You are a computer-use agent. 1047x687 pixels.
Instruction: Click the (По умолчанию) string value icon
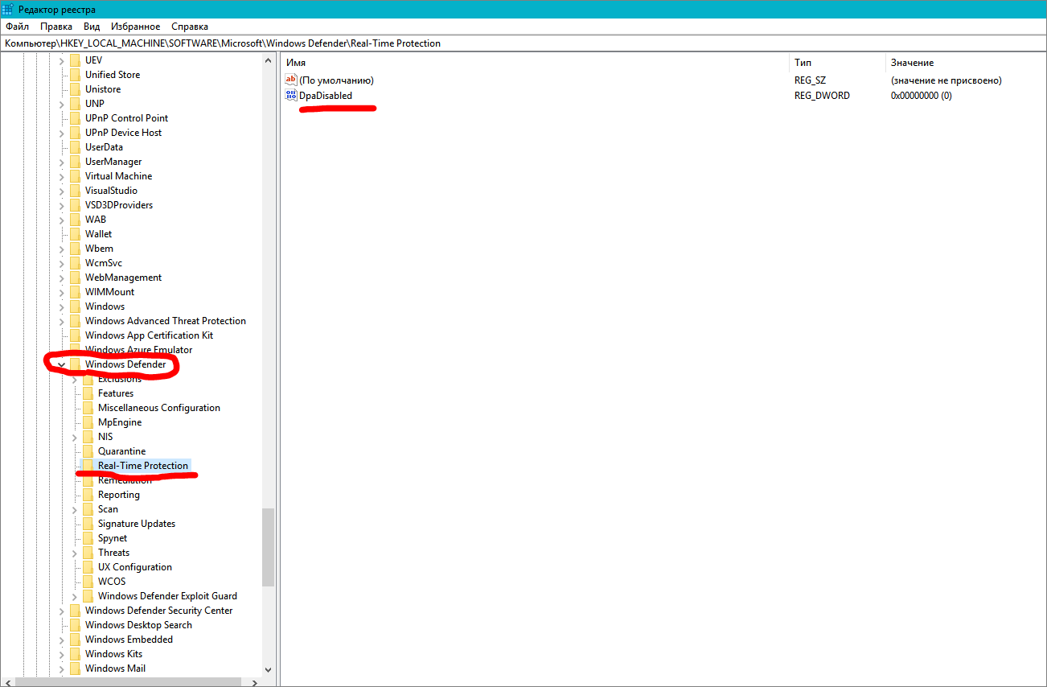[x=291, y=80]
